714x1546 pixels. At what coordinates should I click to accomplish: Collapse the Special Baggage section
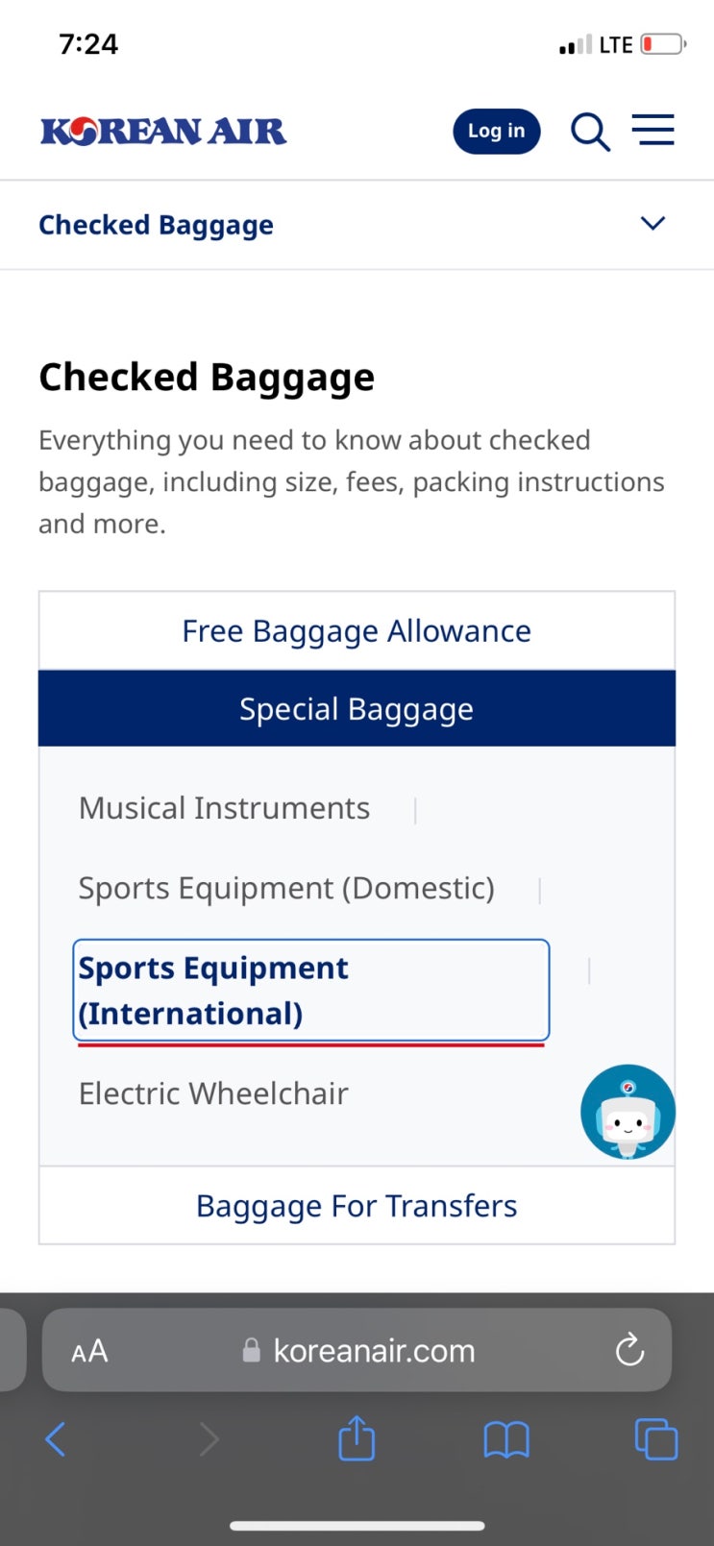pyautogui.click(x=357, y=709)
